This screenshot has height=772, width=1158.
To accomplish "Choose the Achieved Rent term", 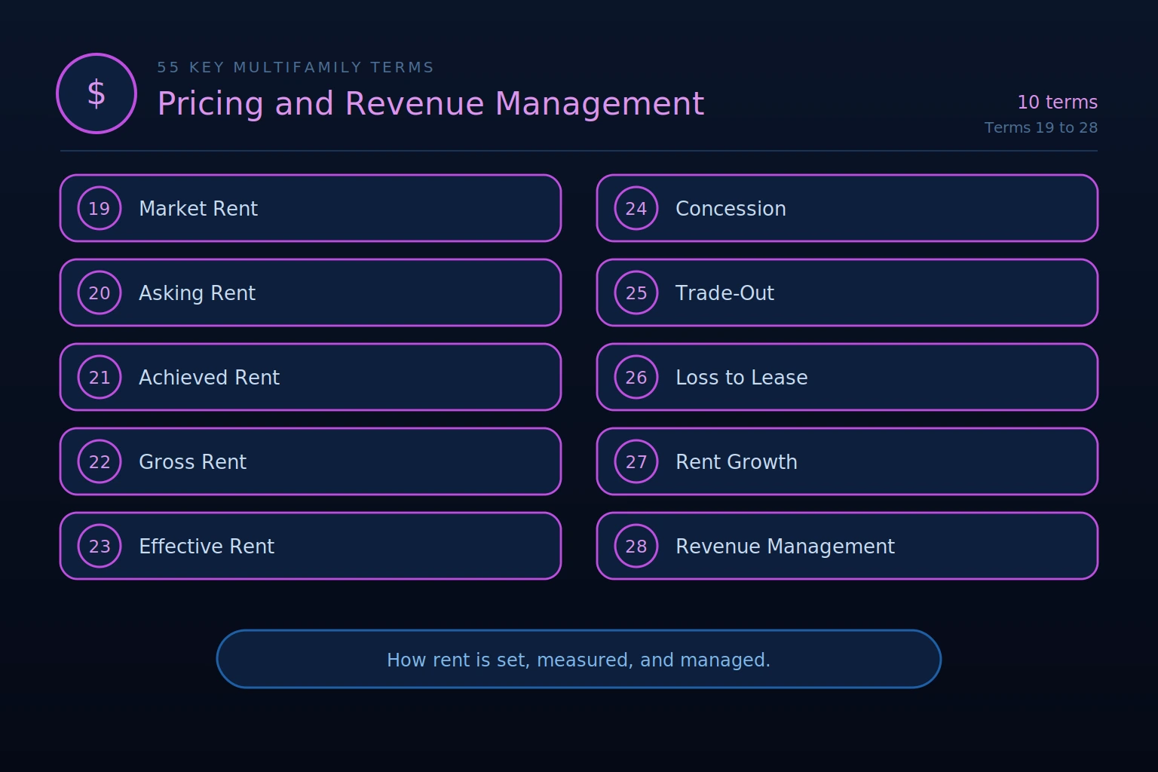I will point(311,377).
